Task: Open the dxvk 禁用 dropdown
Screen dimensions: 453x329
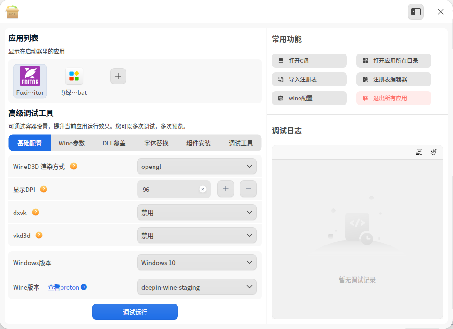Action: coord(197,212)
